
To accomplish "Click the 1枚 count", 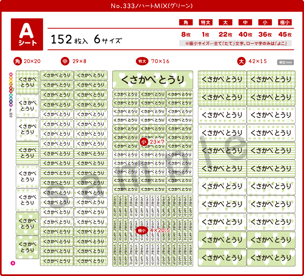I will (x=206, y=35).
